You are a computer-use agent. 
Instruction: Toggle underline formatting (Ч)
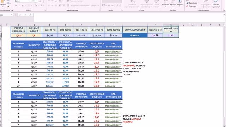point(23,6)
